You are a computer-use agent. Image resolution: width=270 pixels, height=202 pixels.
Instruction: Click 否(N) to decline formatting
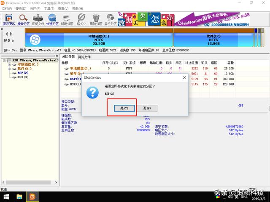click(x=147, y=109)
